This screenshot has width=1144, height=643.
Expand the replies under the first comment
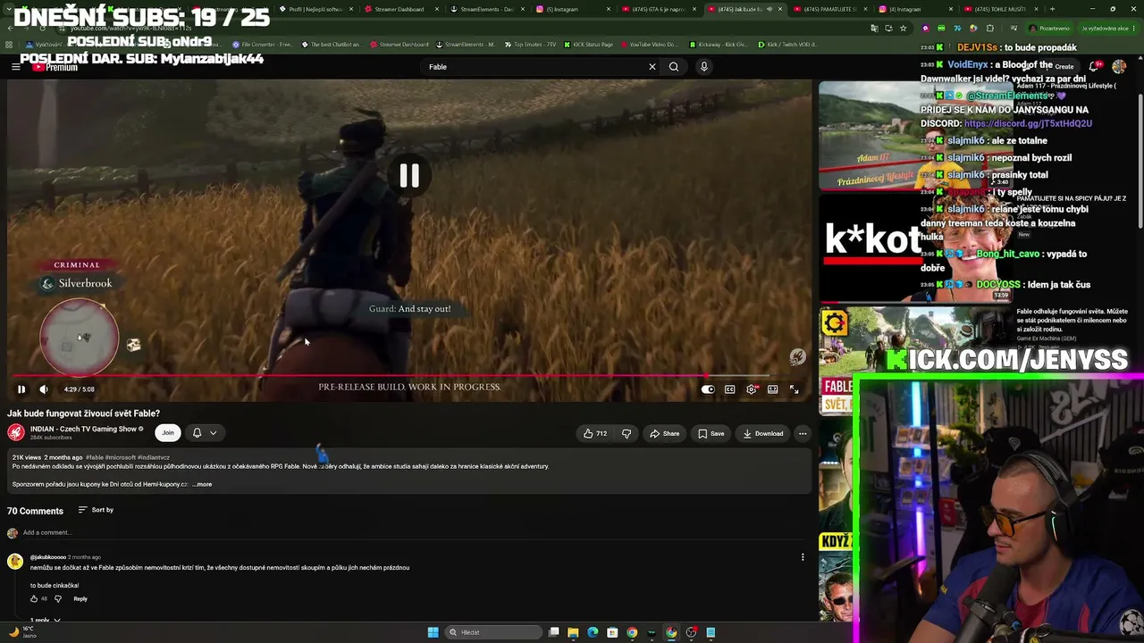(x=46, y=620)
